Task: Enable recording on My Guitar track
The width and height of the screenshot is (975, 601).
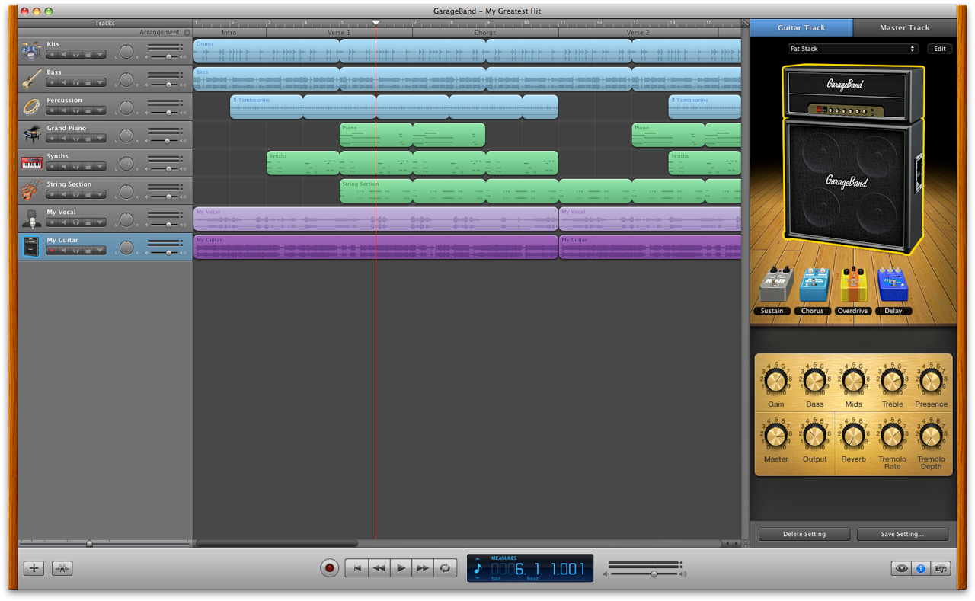Action: pyautogui.click(x=52, y=251)
